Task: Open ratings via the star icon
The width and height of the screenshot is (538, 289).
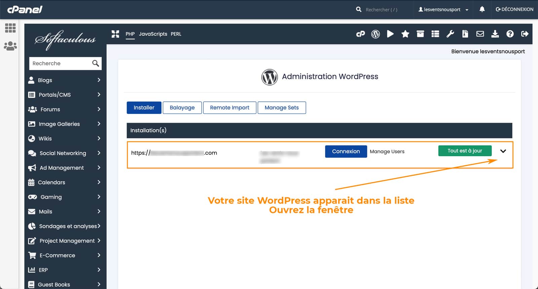Action: (405, 34)
